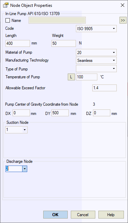
Task: Open Help for this dialog
Action: click(x=111, y=214)
